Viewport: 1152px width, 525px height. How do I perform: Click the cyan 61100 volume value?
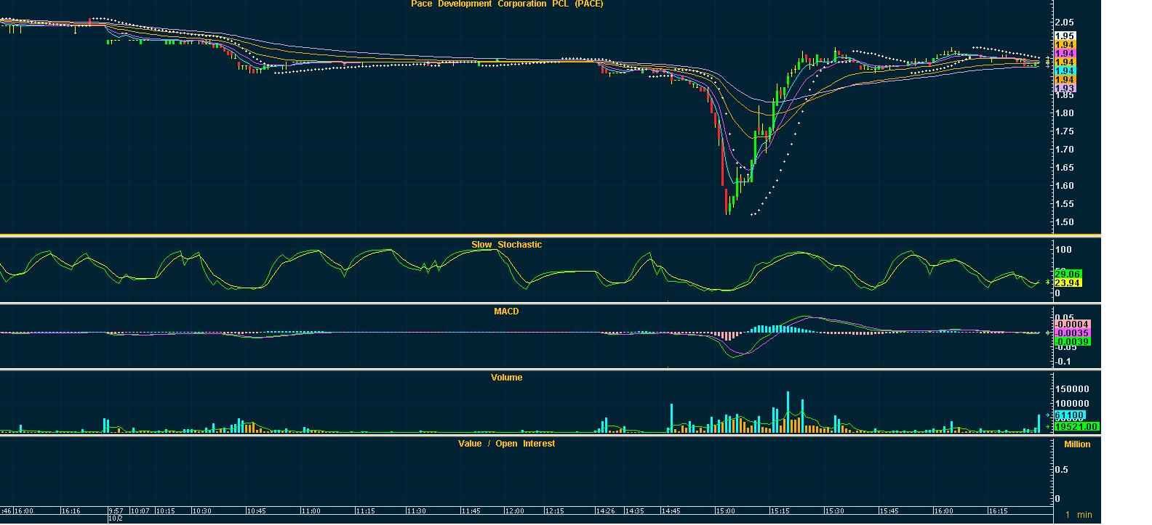[1070, 415]
